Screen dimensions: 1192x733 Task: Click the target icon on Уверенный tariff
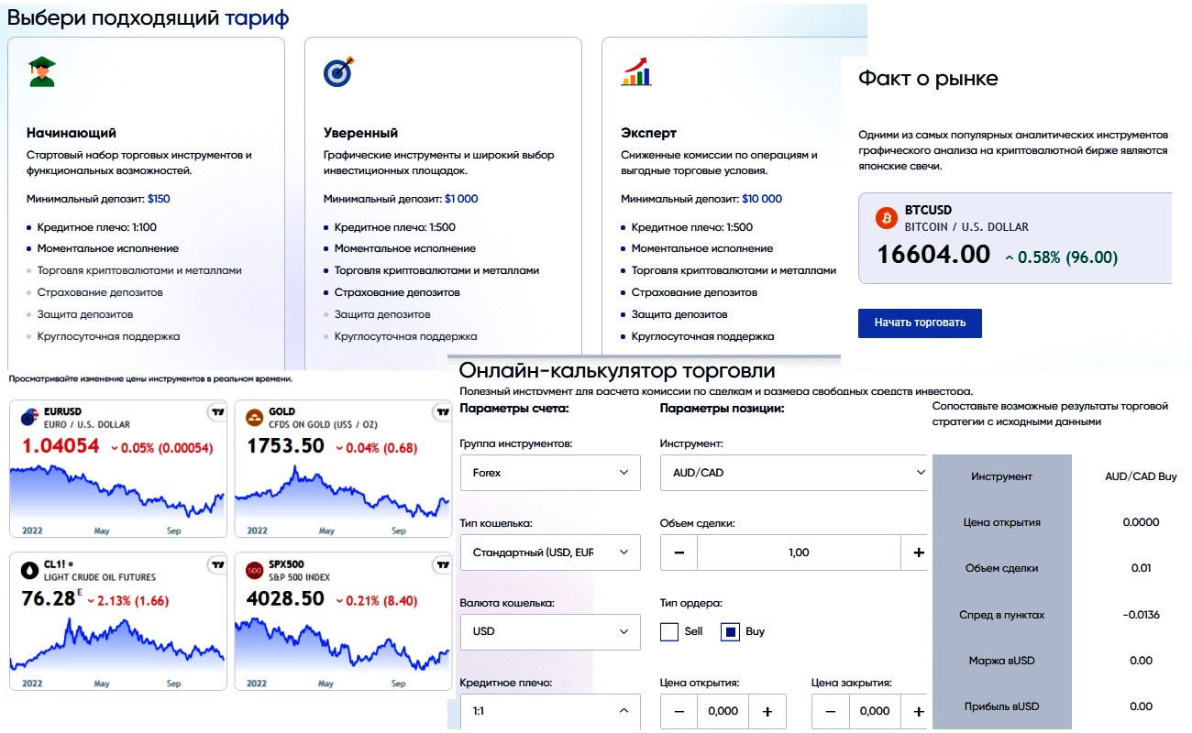click(338, 71)
